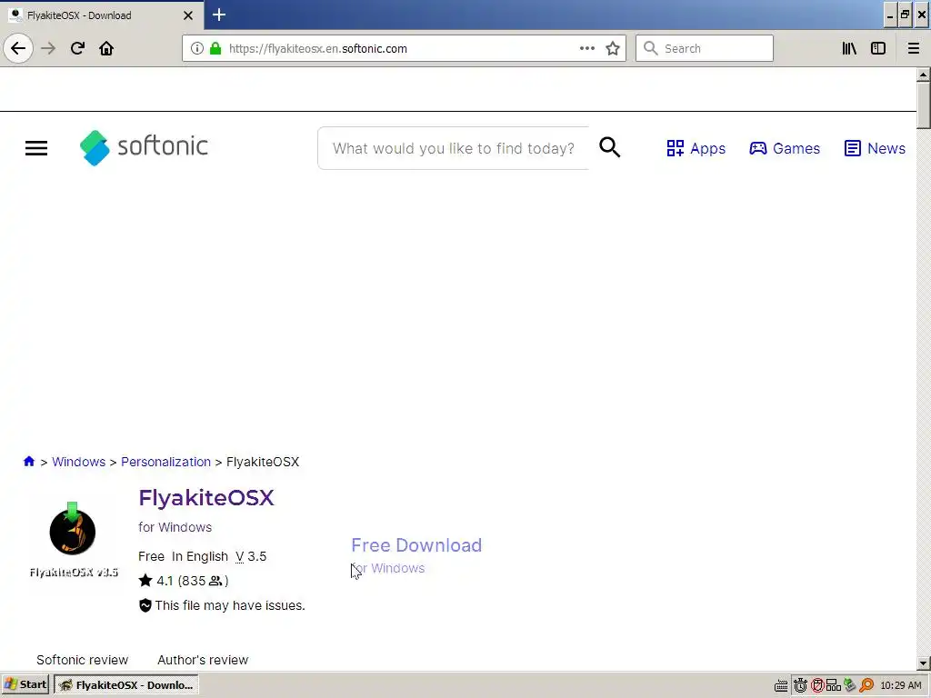Click the browser forward arrow
931x698 pixels.
[48, 48]
